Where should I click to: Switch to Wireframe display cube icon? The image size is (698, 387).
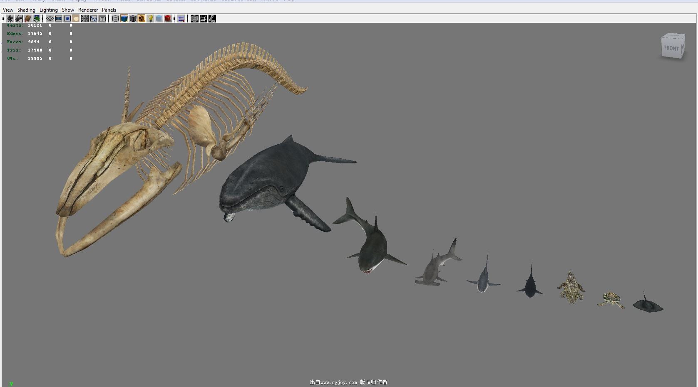[115, 19]
